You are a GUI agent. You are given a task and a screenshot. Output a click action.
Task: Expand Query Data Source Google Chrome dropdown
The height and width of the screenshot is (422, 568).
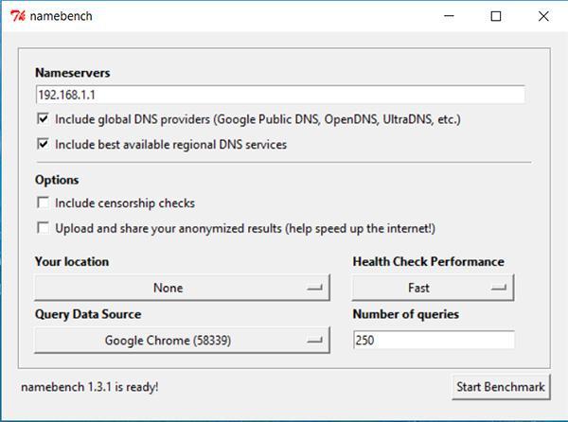click(182, 341)
